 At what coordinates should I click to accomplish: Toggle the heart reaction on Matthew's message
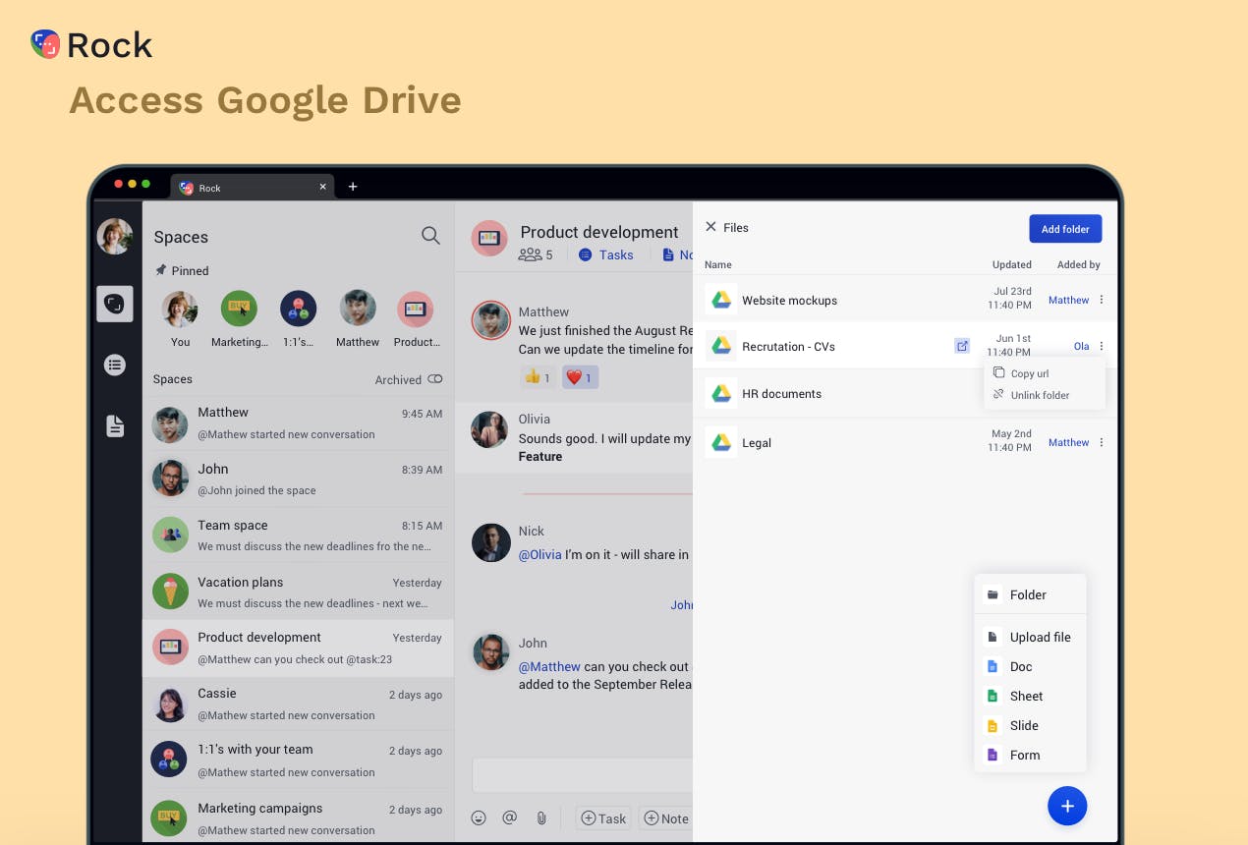(x=579, y=376)
